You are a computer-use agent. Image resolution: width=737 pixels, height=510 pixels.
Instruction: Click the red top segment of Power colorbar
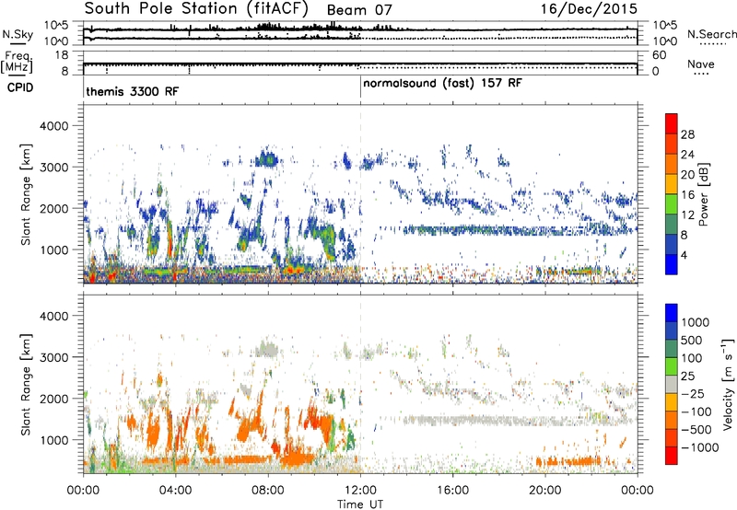672,123
